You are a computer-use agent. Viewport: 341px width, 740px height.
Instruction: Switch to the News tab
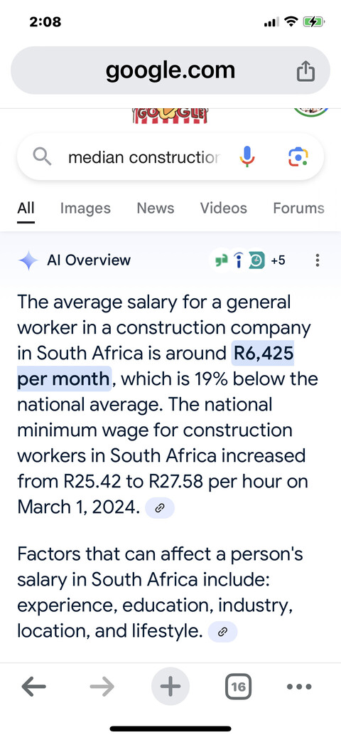click(156, 208)
